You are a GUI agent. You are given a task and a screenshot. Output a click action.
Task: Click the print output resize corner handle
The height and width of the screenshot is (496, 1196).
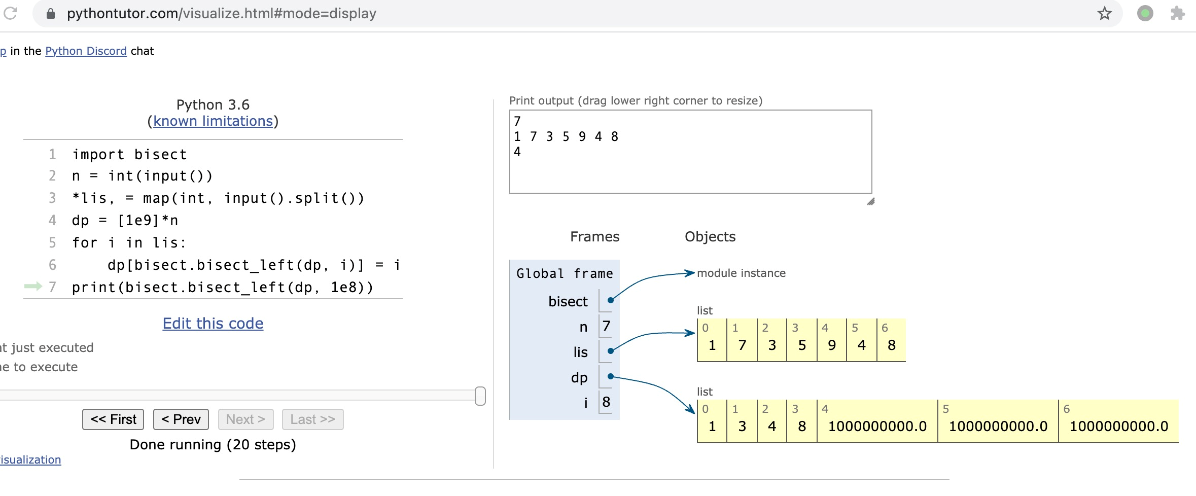[x=870, y=201]
